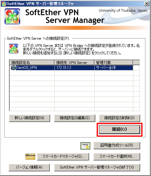Click 接続設定の削除(D) button
The height and width of the screenshot is (176, 151).
[119, 118]
